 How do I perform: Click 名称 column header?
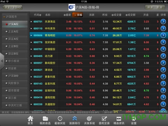[48, 15]
